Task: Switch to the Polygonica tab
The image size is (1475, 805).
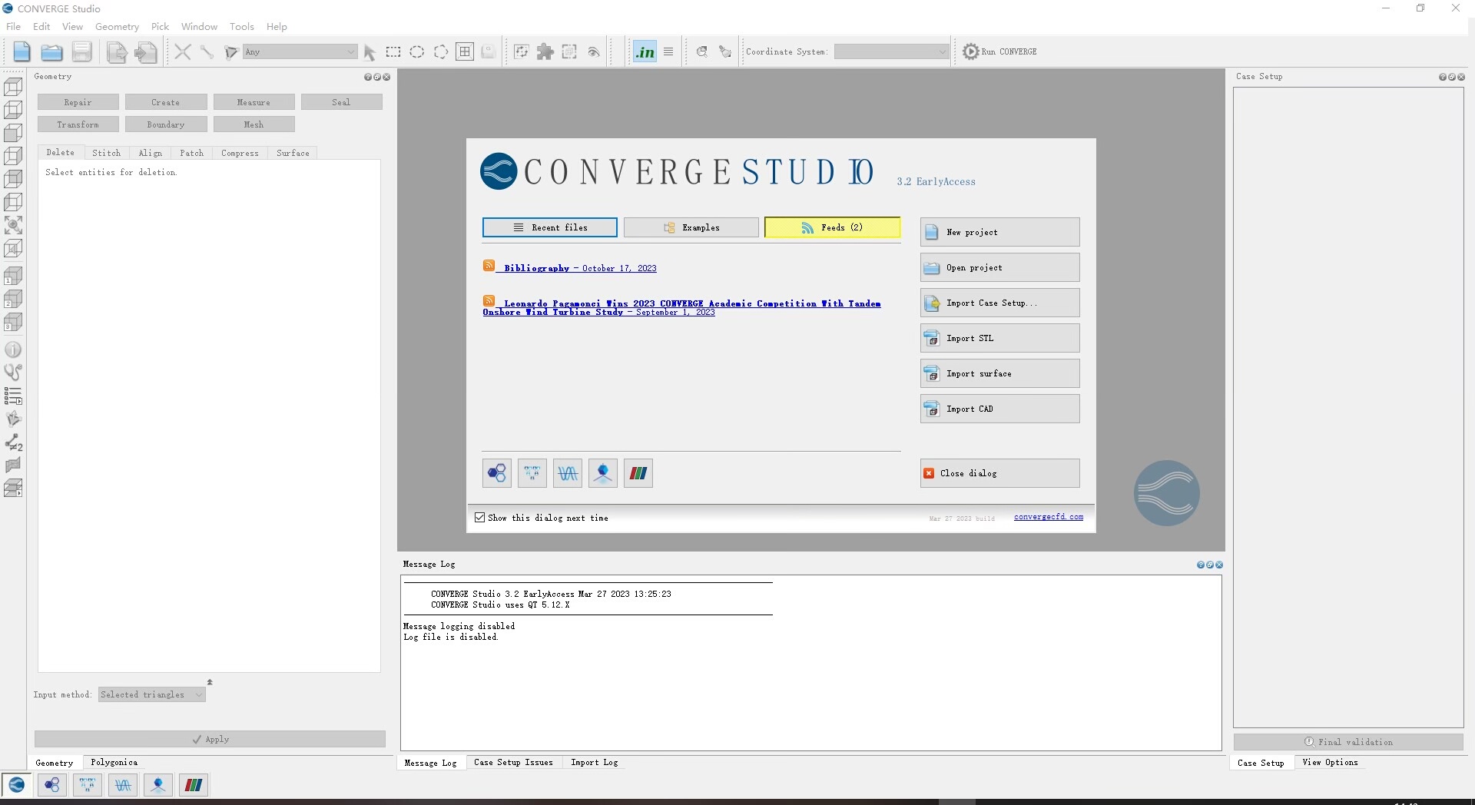Action: coord(114,762)
